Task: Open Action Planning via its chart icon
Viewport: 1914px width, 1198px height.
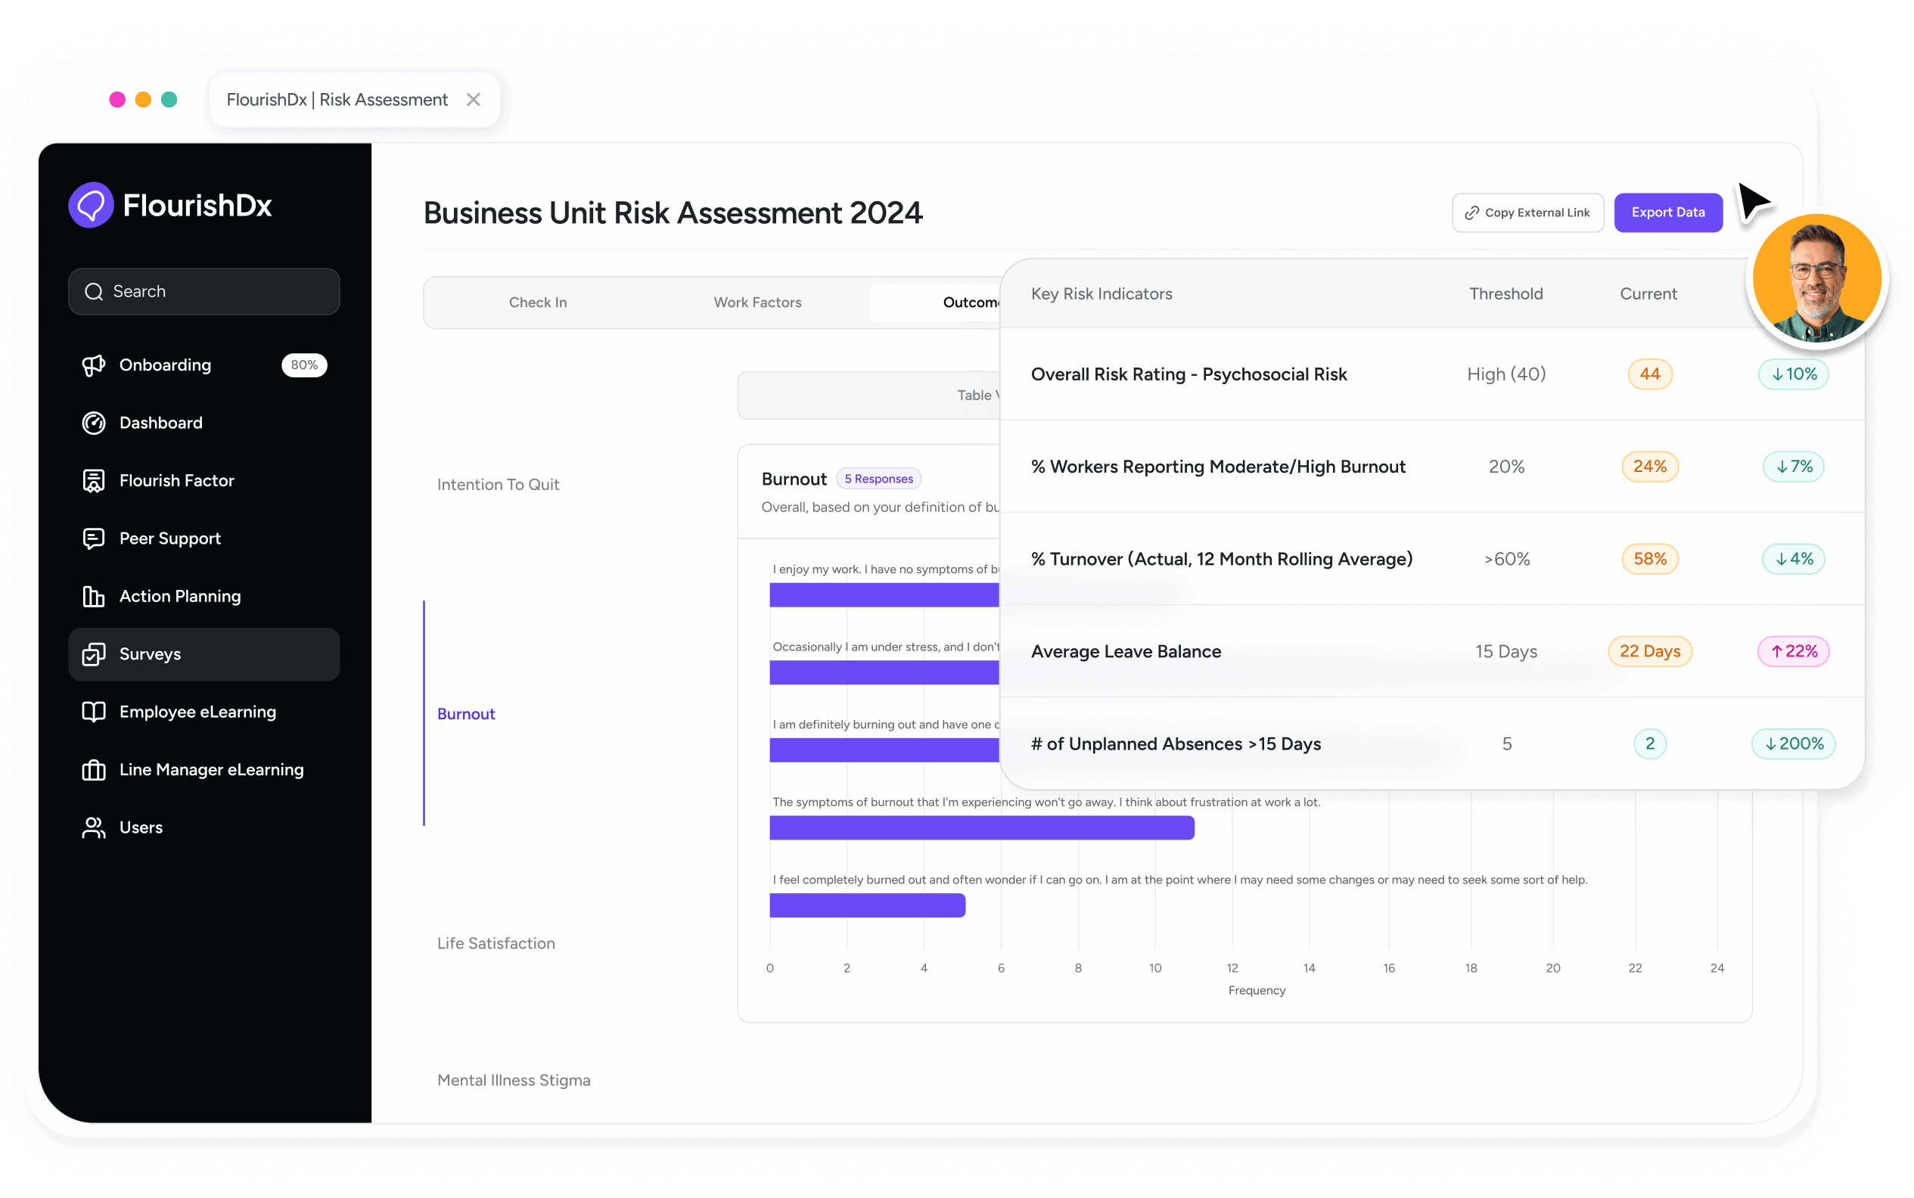Action: (x=95, y=596)
